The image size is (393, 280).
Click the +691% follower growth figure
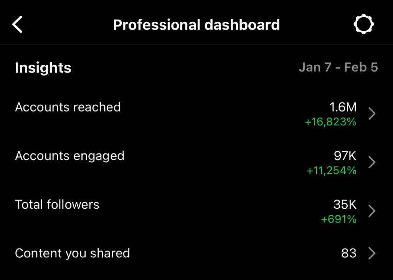339,219
